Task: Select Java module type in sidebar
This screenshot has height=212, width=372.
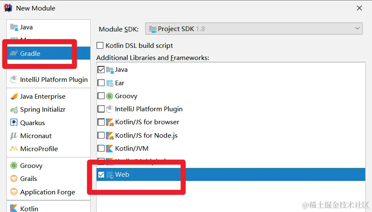Action: tap(48, 27)
